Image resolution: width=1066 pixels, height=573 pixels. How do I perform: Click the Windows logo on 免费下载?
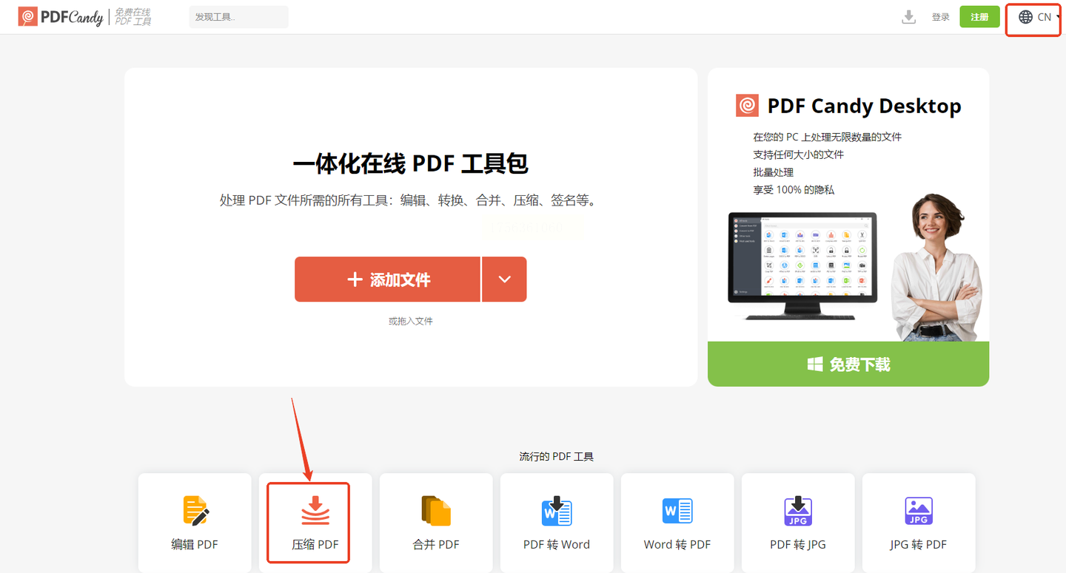[815, 365]
